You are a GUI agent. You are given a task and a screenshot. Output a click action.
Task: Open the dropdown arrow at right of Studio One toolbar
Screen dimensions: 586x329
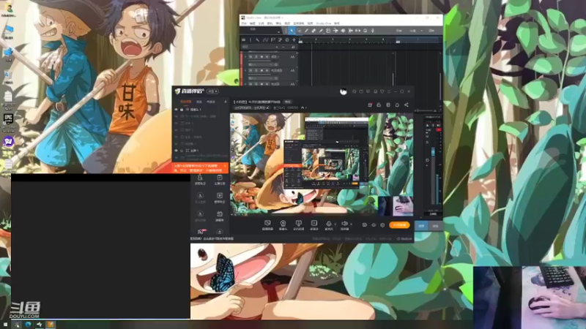pos(422,31)
